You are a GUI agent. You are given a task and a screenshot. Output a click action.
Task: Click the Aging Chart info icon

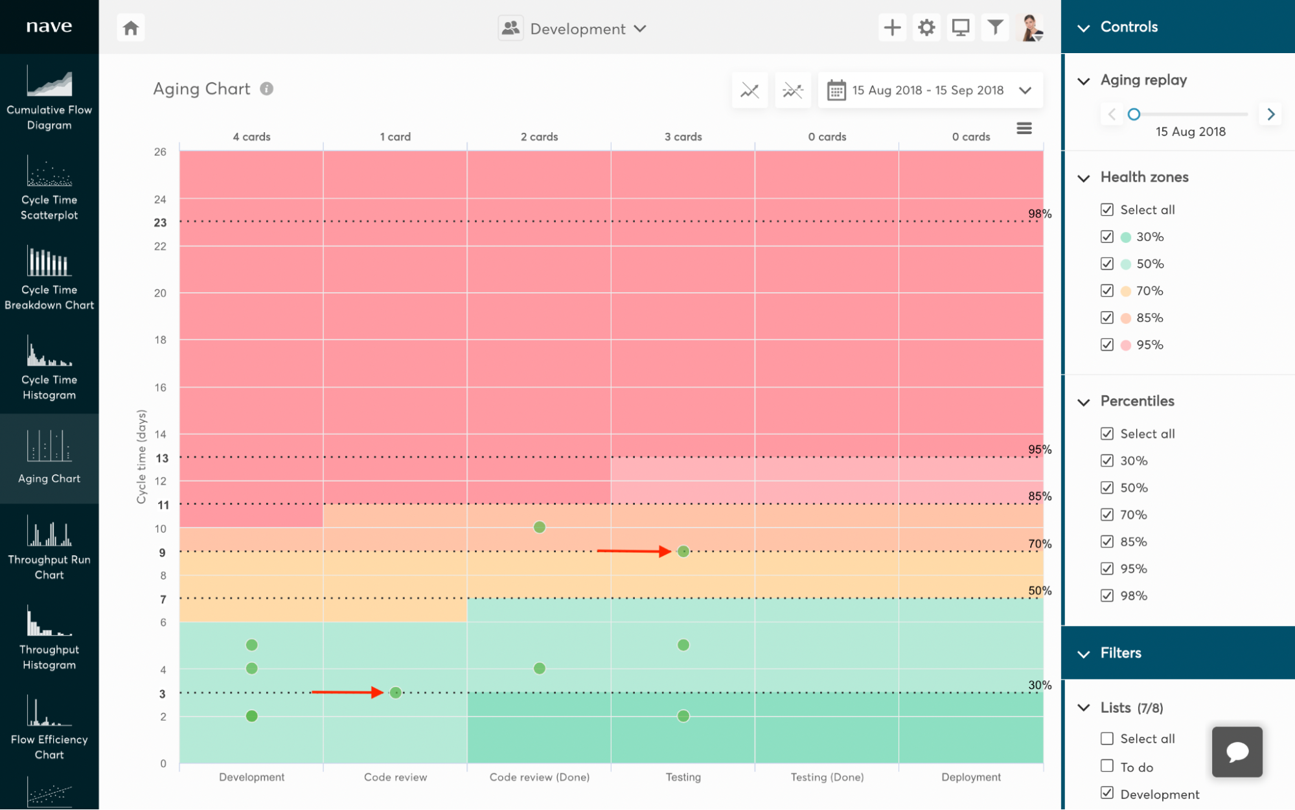coord(266,89)
